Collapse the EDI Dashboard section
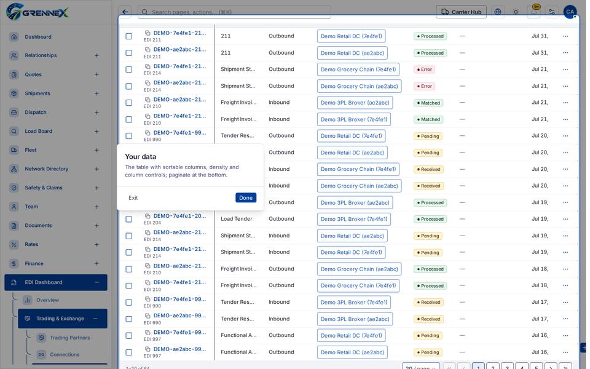 tap(96, 282)
